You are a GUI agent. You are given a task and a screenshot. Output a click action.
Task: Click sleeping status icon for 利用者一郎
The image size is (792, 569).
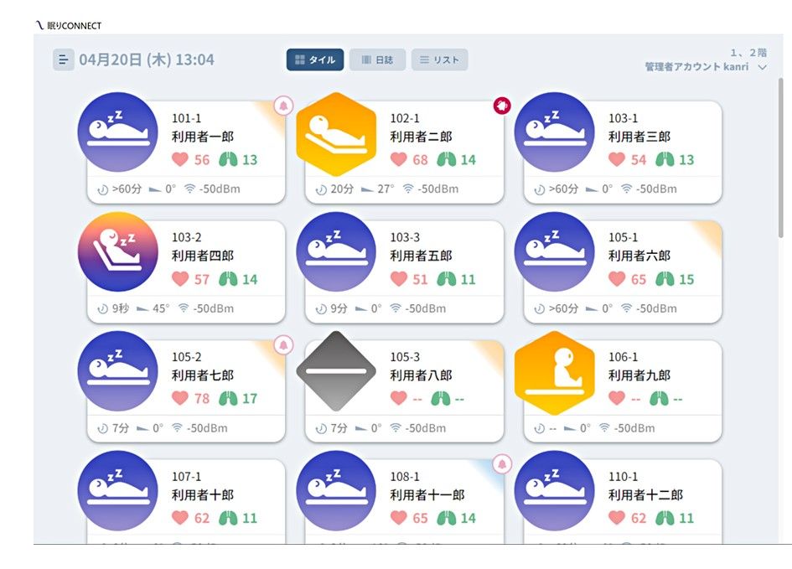(x=117, y=132)
